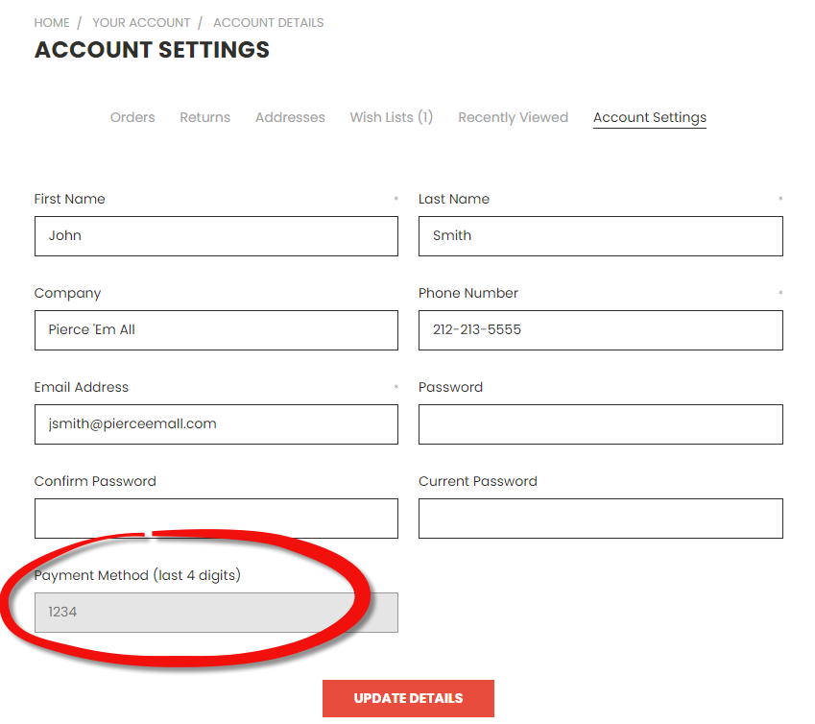Select the Account Settings tab
The height and width of the screenshot is (724, 815).
tap(649, 117)
